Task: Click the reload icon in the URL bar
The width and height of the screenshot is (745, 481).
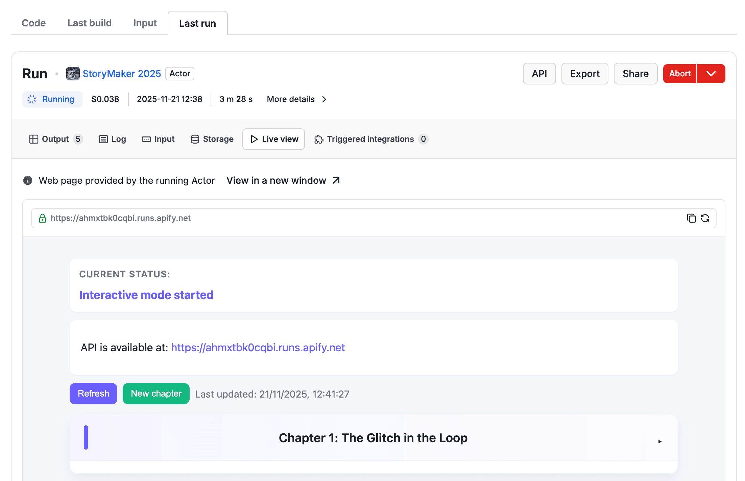Action: 705,218
